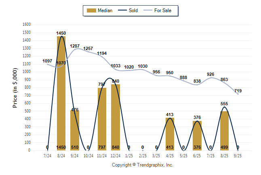Viewport: 261px width, 175px height.
Task: Click the 7/24 x-axis label
Action: coord(47,155)
